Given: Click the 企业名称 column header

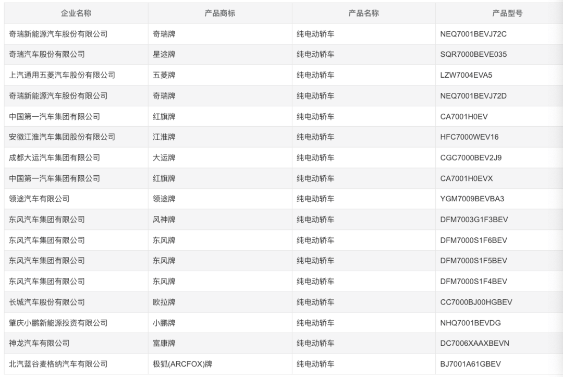Looking at the screenshot, I should pyautogui.click(x=76, y=13).
